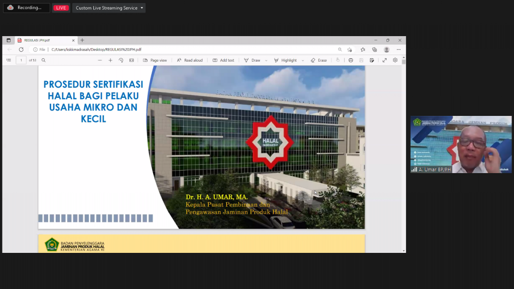Zoom out of the PDF
The image size is (514, 289).
(x=100, y=60)
